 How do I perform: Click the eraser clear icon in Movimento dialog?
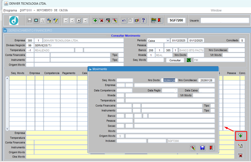point(193,148)
